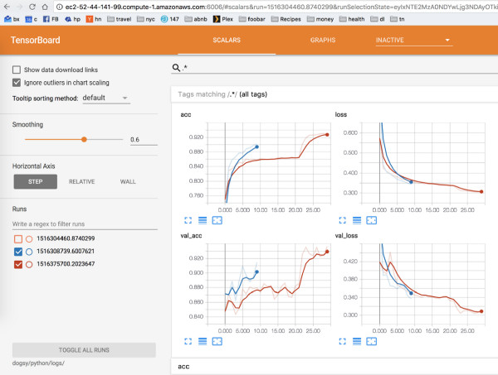The width and height of the screenshot is (498, 375).
Task: Expand the val_acc chart to full size
Action: [187, 340]
